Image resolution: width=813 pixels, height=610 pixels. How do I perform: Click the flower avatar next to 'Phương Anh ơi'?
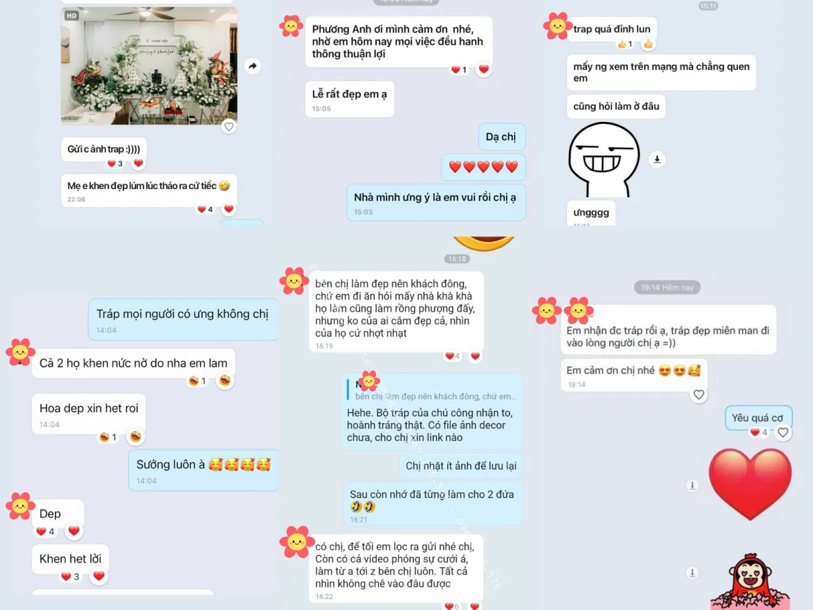point(291,26)
